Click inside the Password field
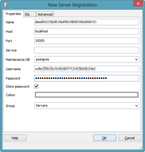This screenshot has height=152, width=145. (87, 78)
